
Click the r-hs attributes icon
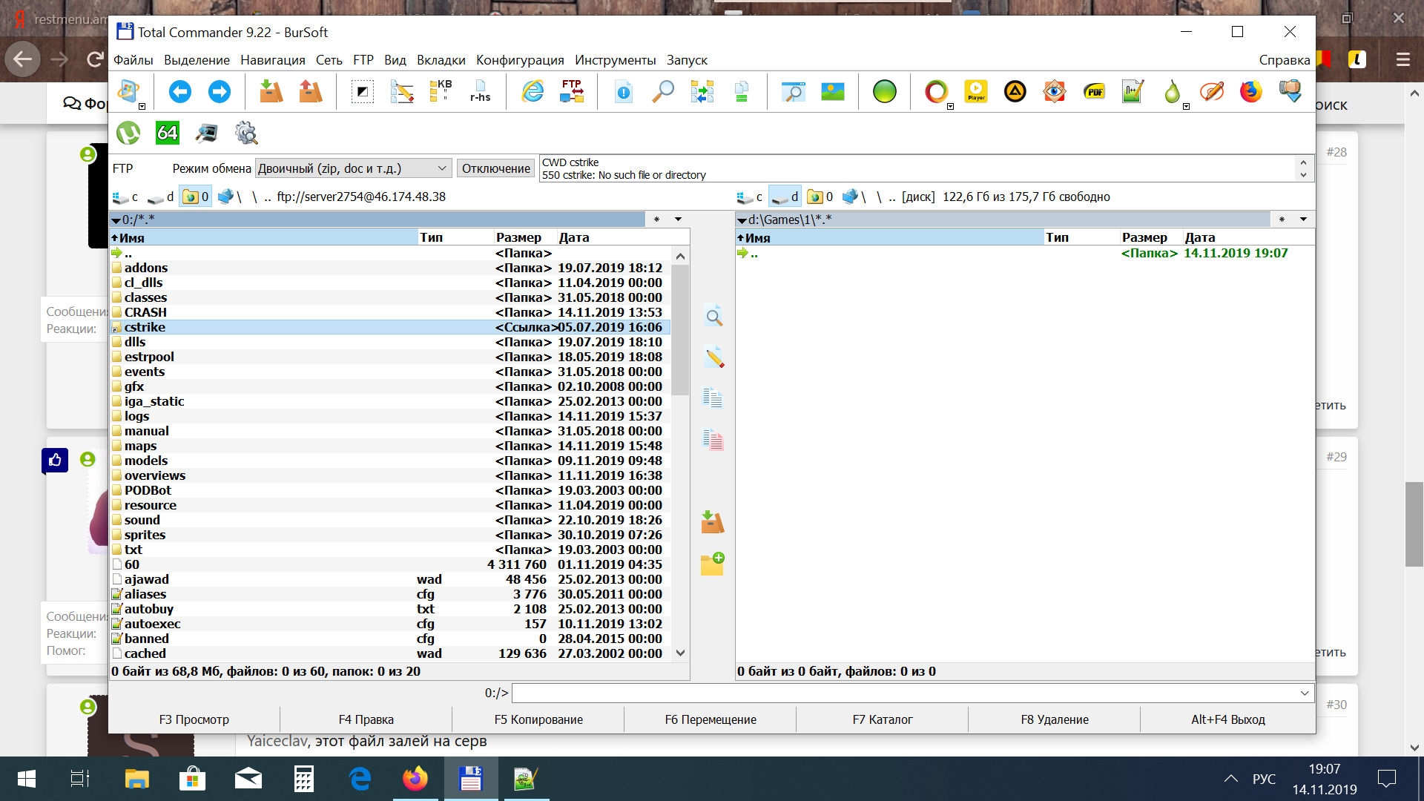[481, 92]
